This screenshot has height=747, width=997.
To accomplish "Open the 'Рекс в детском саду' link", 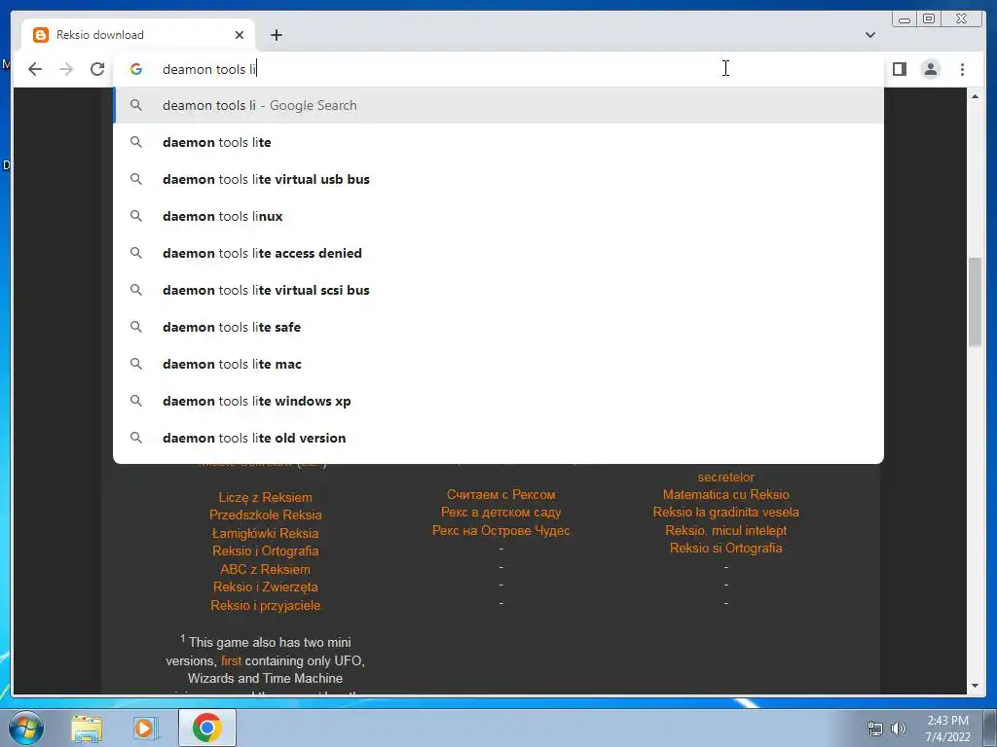I will (x=501, y=513).
